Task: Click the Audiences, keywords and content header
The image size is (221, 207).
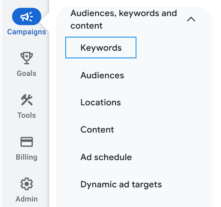Action: (123, 19)
